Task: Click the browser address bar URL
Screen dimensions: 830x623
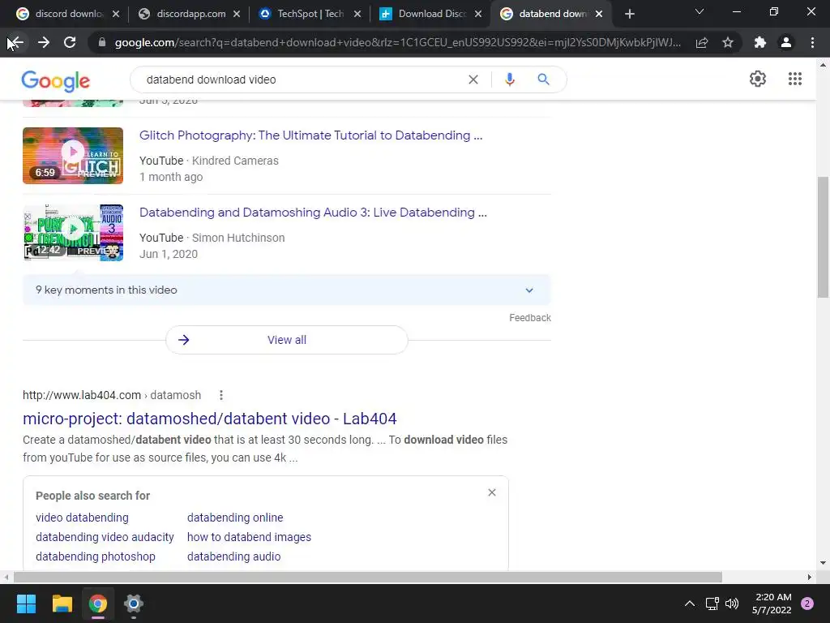Action: [397, 42]
